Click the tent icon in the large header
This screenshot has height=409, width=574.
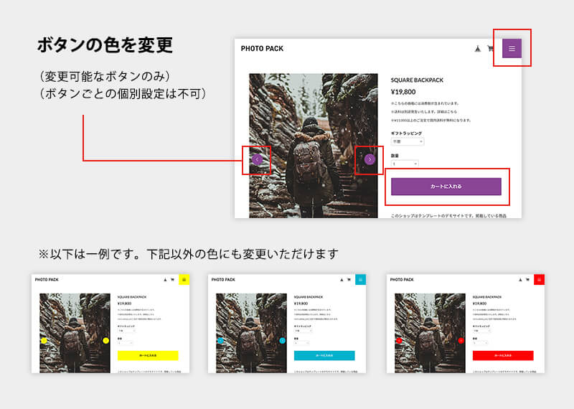tap(477, 49)
